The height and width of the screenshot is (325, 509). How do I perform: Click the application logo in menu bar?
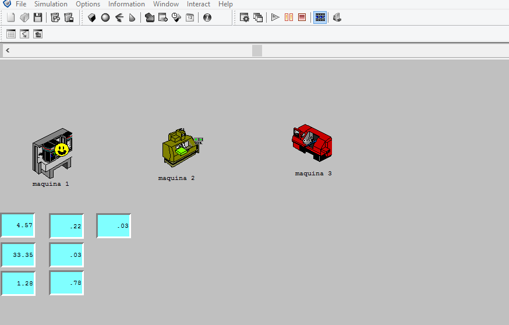pos(7,3)
